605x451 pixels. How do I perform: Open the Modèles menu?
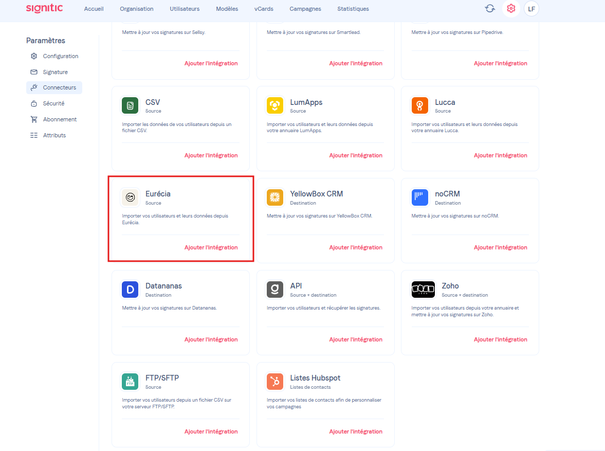227,9
